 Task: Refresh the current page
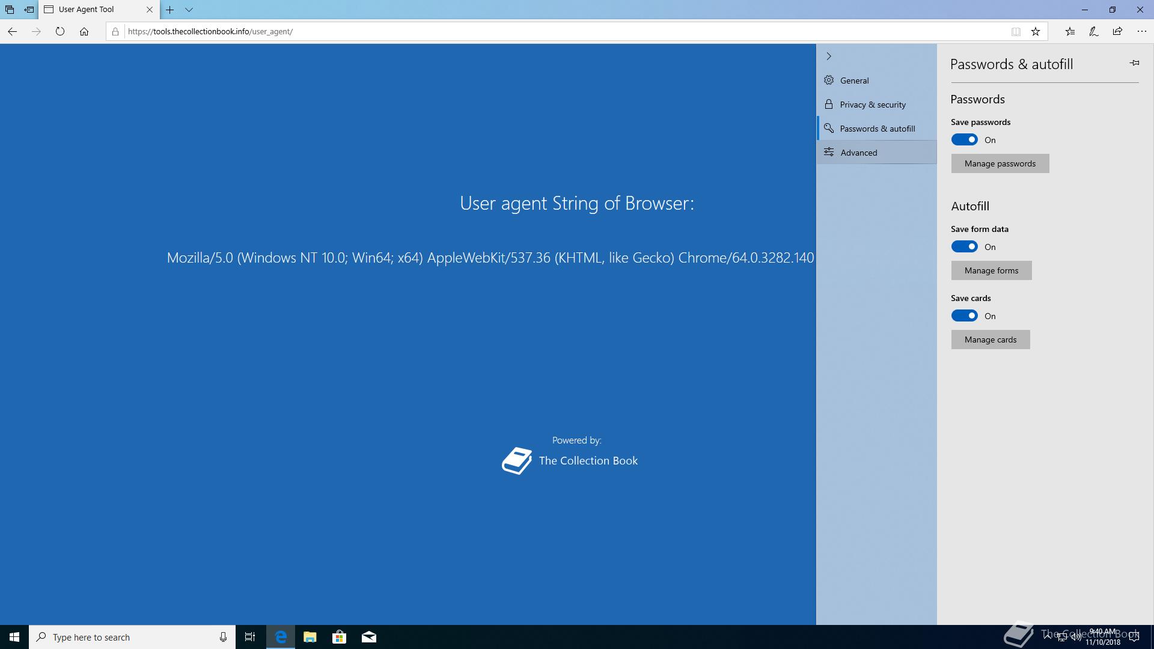coord(60,31)
